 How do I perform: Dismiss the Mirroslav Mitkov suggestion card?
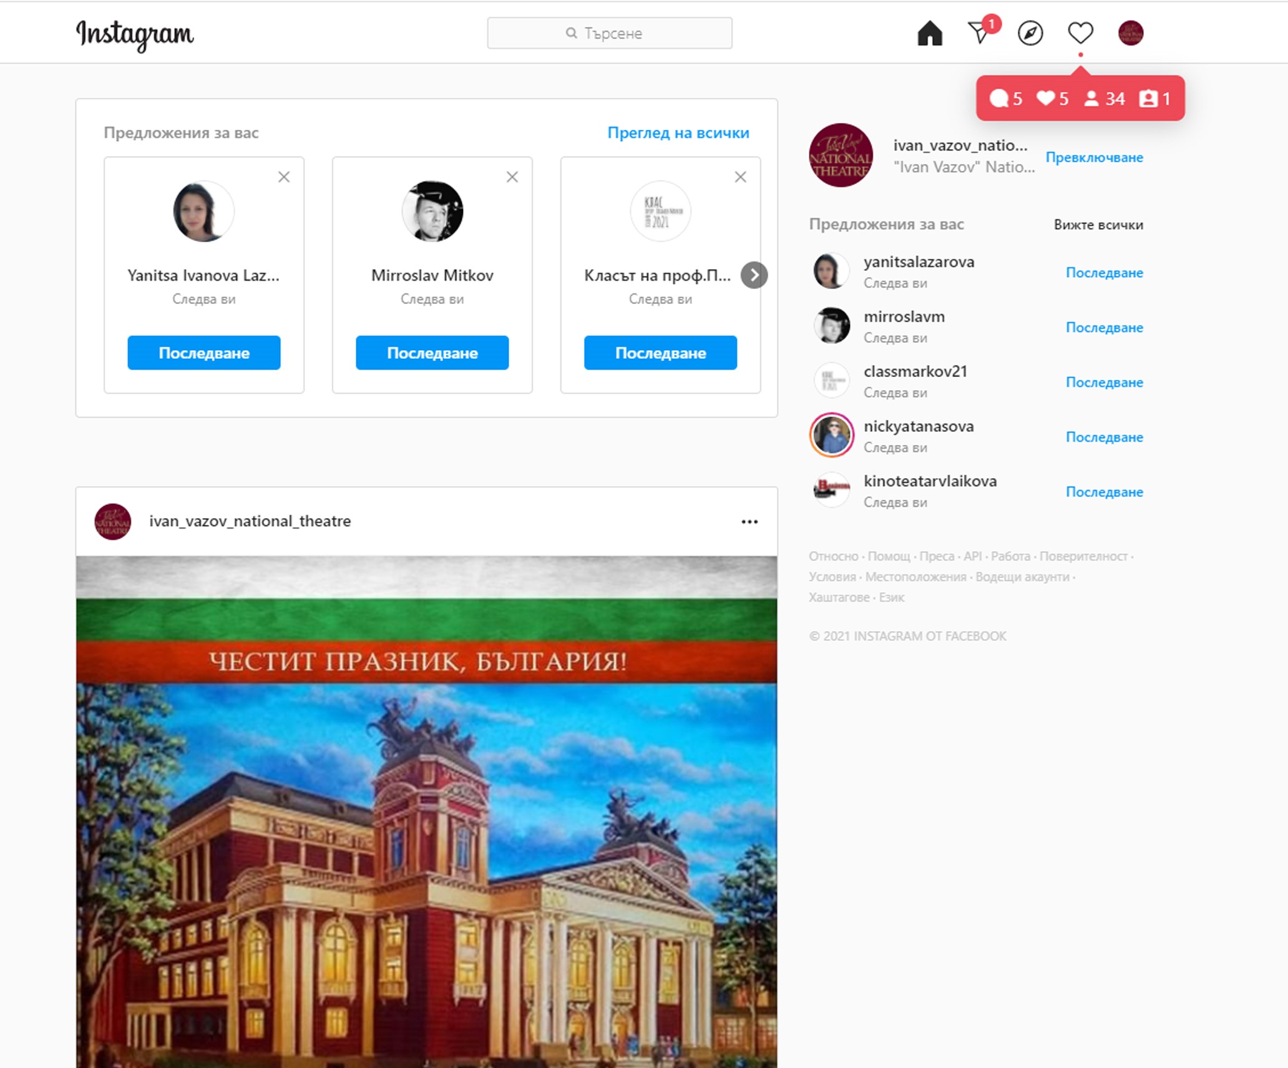click(x=512, y=177)
